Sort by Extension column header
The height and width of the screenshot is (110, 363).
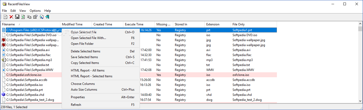[x=218, y=24]
